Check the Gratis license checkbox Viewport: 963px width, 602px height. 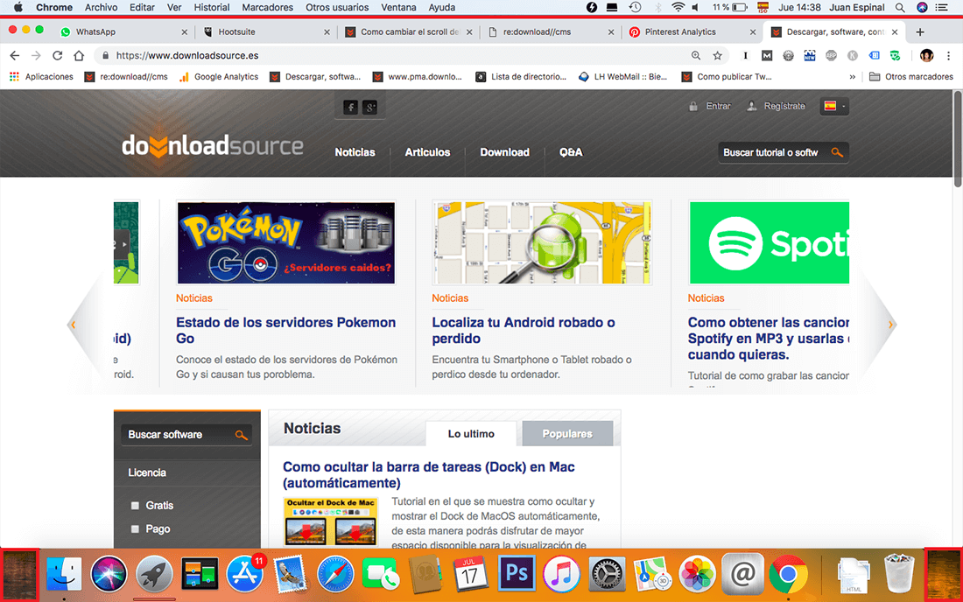click(135, 506)
